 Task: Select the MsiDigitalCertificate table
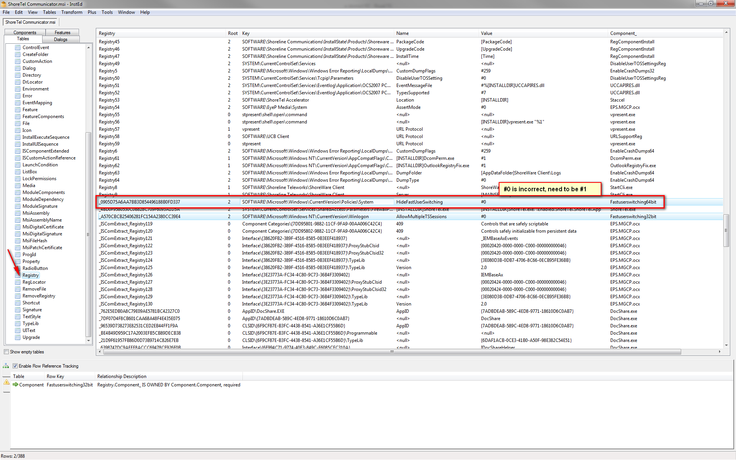pyautogui.click(x=43, y=227)
